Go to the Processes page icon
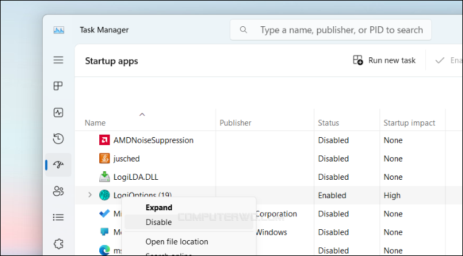 tap(58, 86)
